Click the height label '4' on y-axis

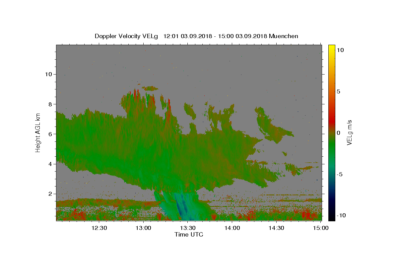[50, 164]
